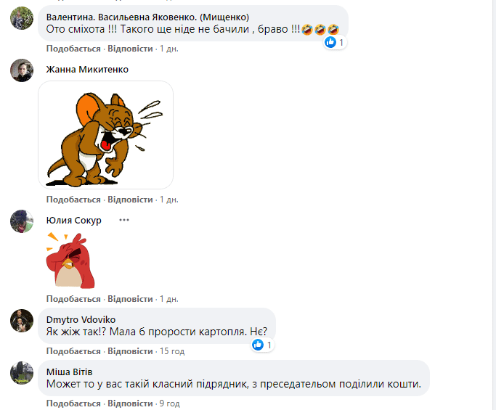The height and width of the screenshot is (410, 496).
Task: Open Dmytro Vdoviko's name link
Action: click(x=81, y=319)
